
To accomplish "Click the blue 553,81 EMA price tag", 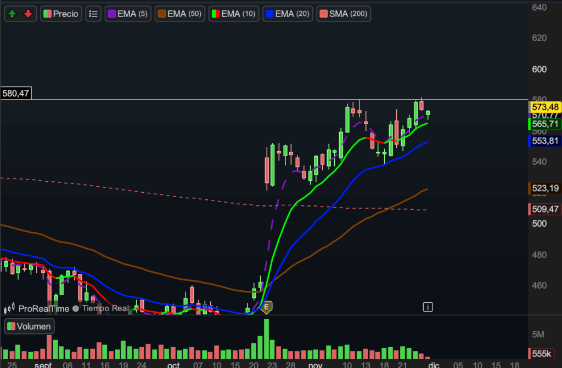I will [x=543, y=141].
